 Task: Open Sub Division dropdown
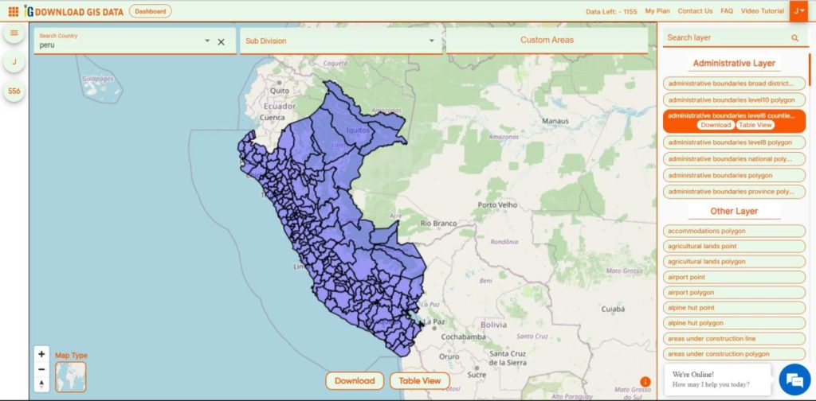tap(341, 41)
